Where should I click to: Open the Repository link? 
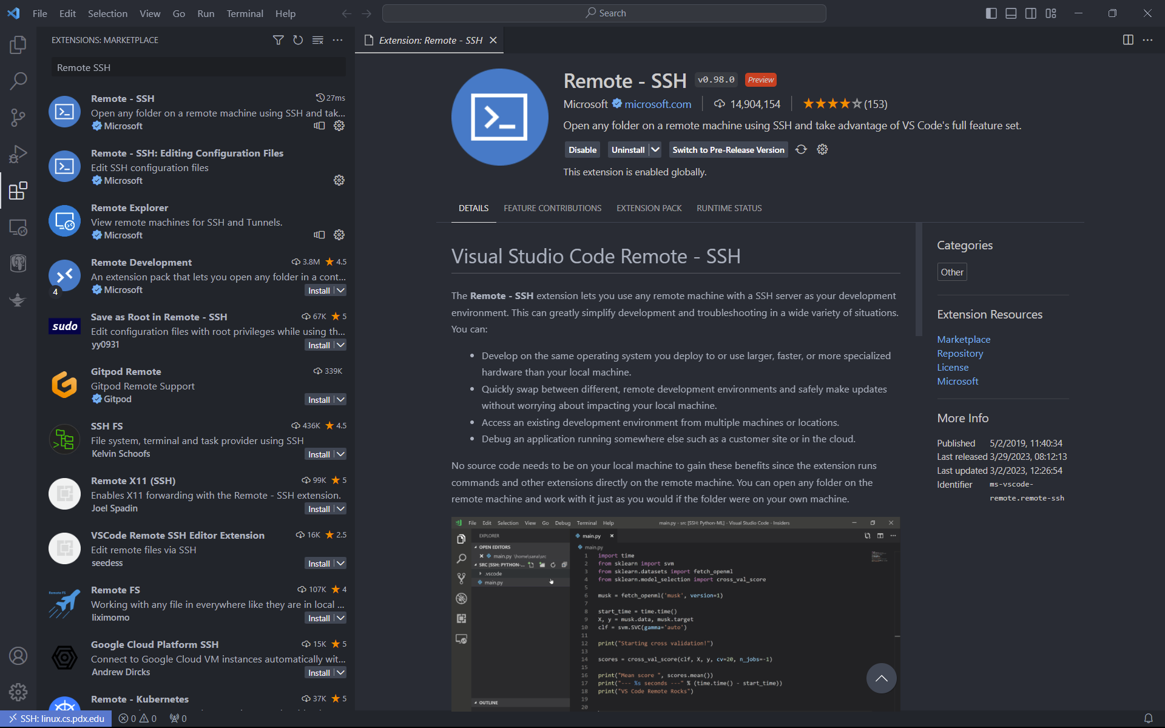click(x=960, y=353)
